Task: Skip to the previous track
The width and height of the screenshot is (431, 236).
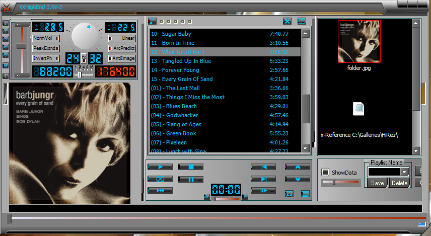Action: click(263, 167)
